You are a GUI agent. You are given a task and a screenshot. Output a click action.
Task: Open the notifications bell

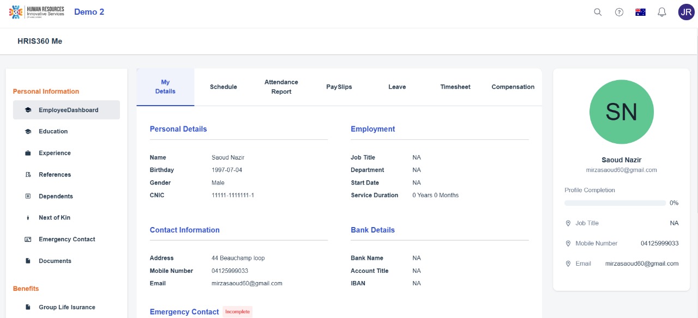point(662,12)
